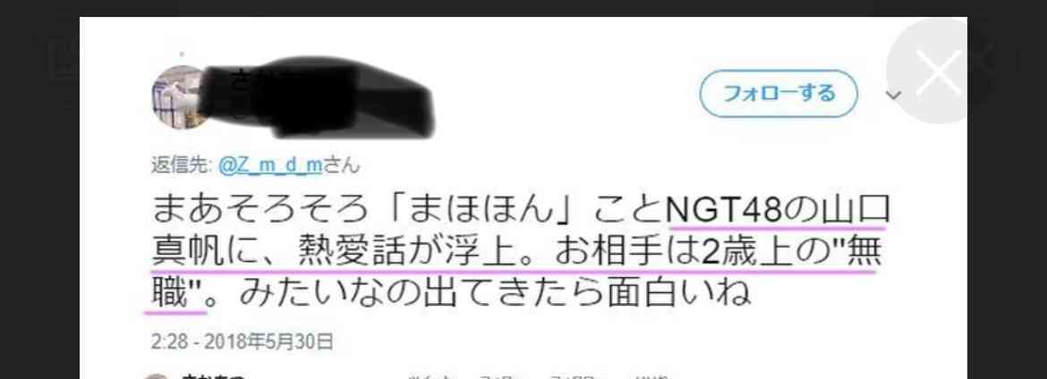
Task: Close the tweet popup with the X
Action: point(938,72)
